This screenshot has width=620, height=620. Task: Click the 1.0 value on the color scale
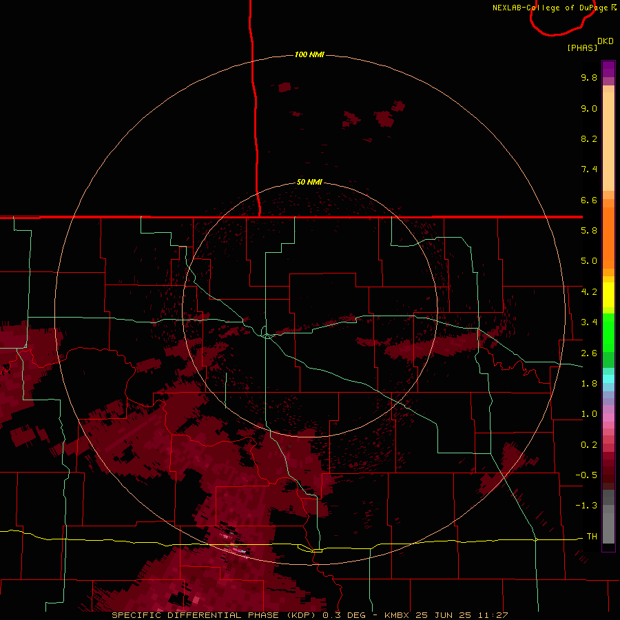(x=589, y=414)
